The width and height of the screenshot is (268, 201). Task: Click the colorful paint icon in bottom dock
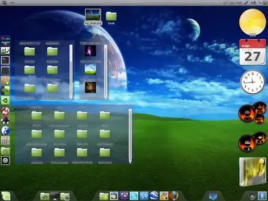[164, 196]
